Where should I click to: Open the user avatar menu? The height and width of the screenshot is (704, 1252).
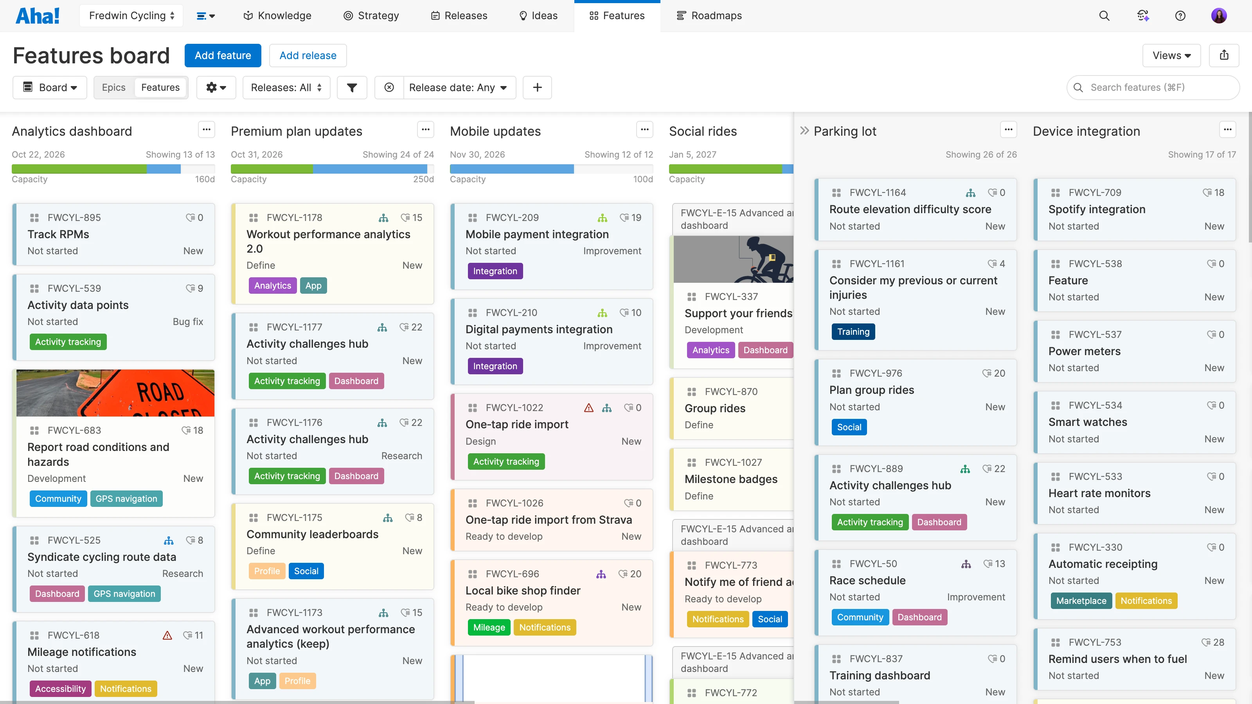tap(1219, 16)
